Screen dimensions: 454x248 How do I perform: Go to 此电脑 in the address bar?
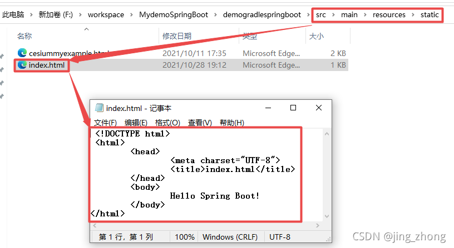click(x=13, y=15)
